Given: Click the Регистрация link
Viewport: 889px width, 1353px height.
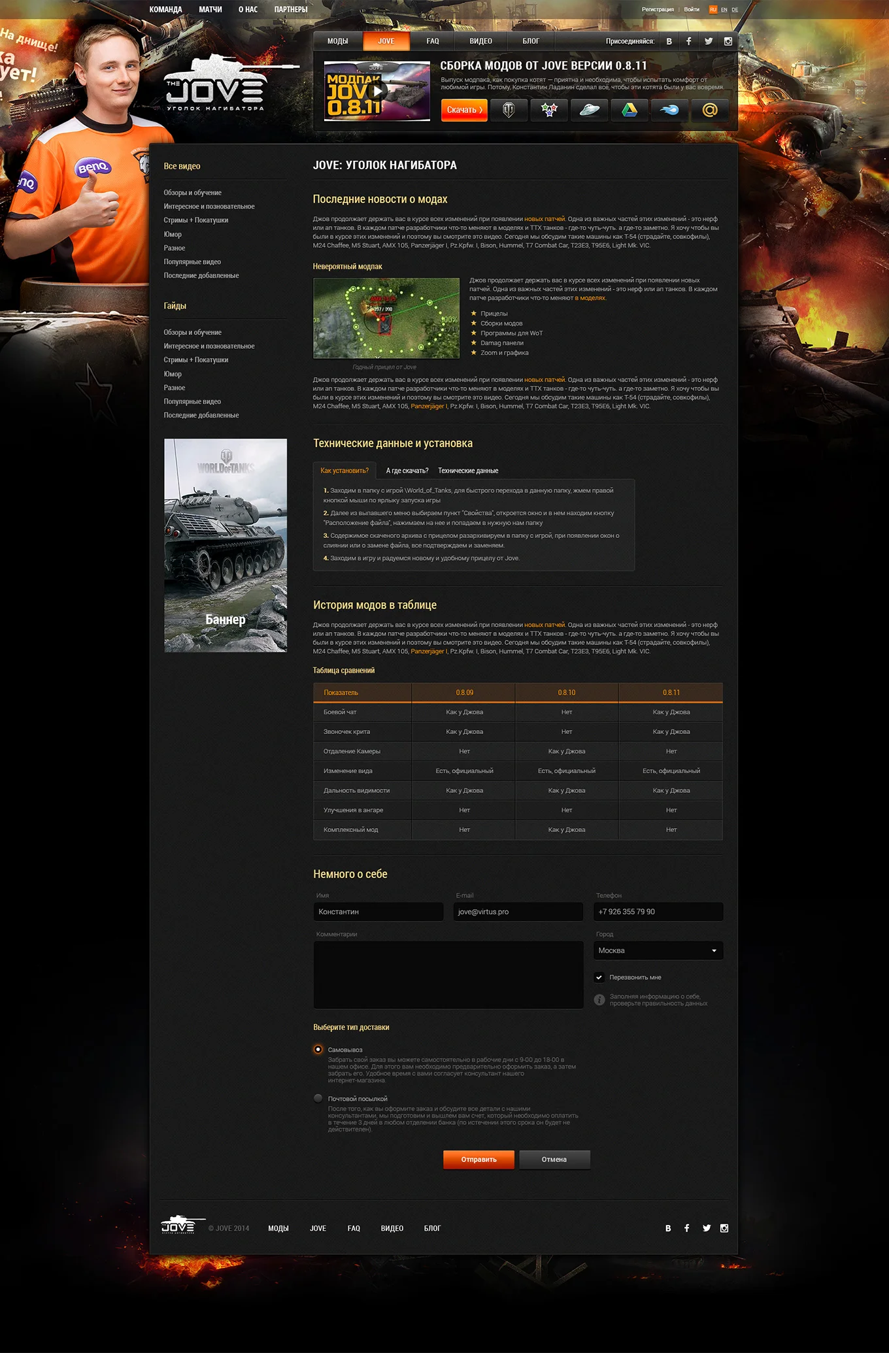Looking at the screenshot, I should point(658,9).
